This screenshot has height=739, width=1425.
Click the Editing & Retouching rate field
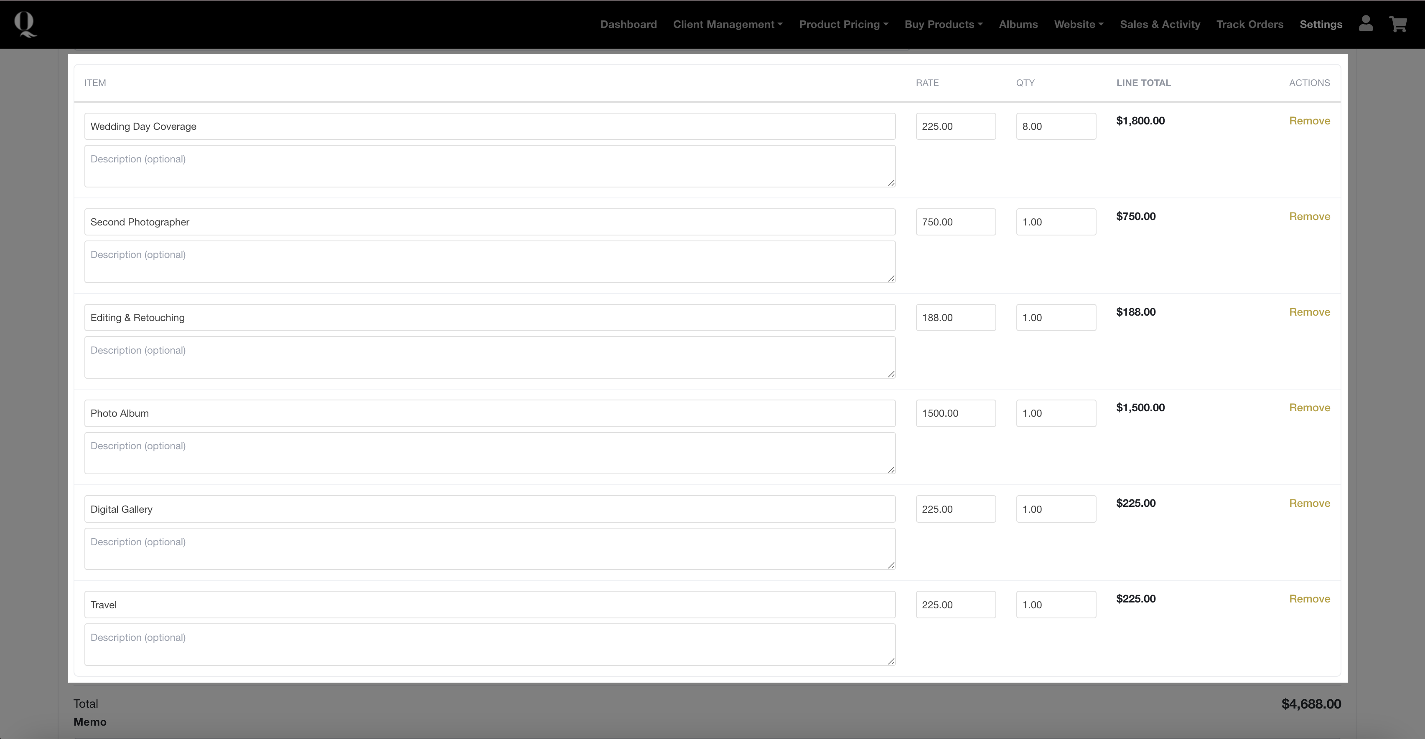[x=955, y=318]
